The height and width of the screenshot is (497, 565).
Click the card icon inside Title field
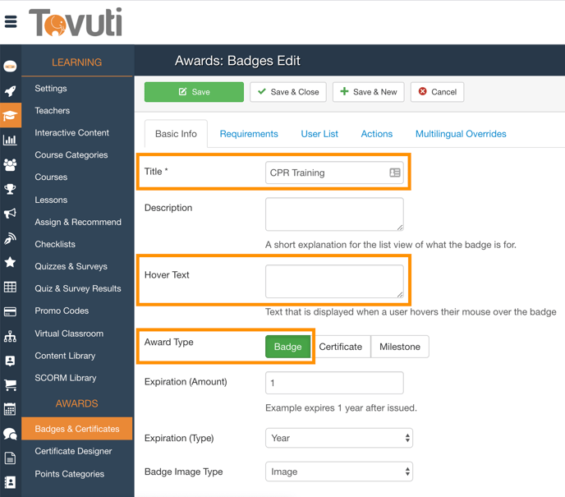(394, 173)
